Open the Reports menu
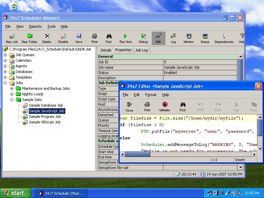Viewport: 264px width, 198px height. [35, 26]
